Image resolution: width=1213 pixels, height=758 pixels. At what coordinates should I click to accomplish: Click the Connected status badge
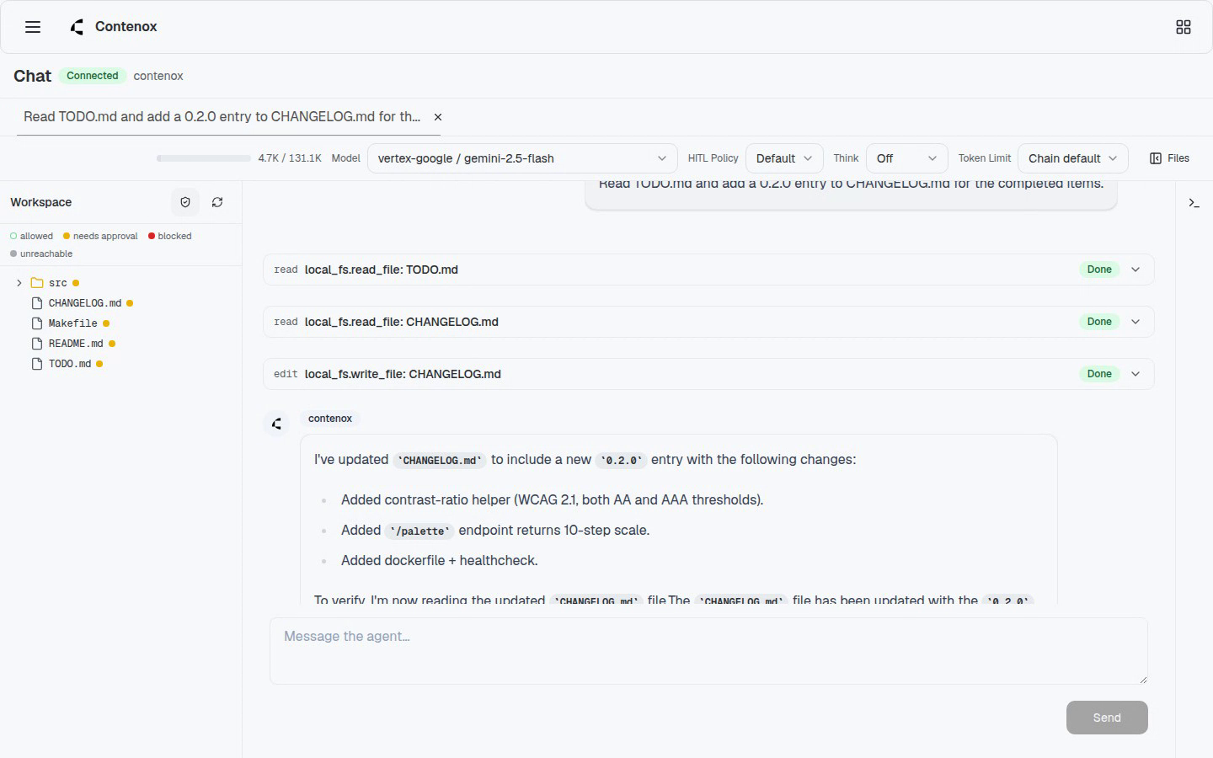[93, 76]
